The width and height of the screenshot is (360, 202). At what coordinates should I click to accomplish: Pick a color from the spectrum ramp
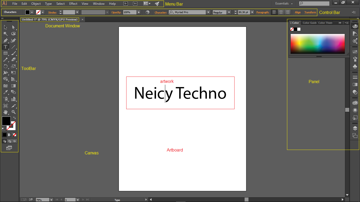318,44
